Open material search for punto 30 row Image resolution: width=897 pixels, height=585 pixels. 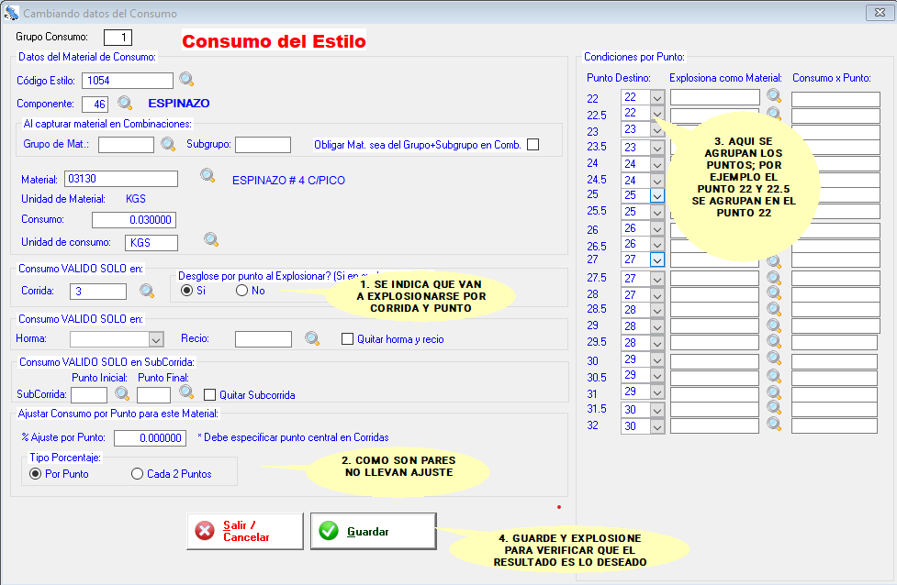pyautogui.click(x=774, y=359)
